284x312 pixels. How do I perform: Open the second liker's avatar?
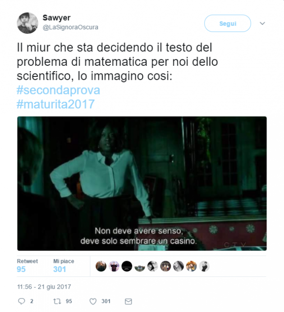(114, 266)
